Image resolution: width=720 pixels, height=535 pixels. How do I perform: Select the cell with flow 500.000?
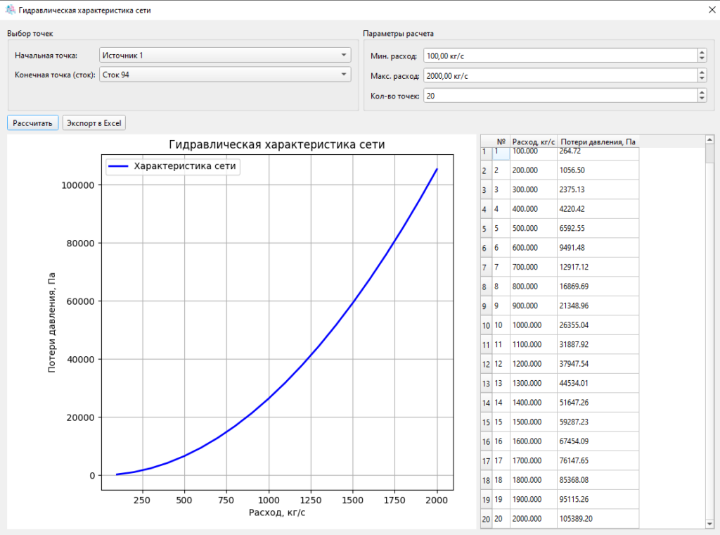[x=534, y=228]
